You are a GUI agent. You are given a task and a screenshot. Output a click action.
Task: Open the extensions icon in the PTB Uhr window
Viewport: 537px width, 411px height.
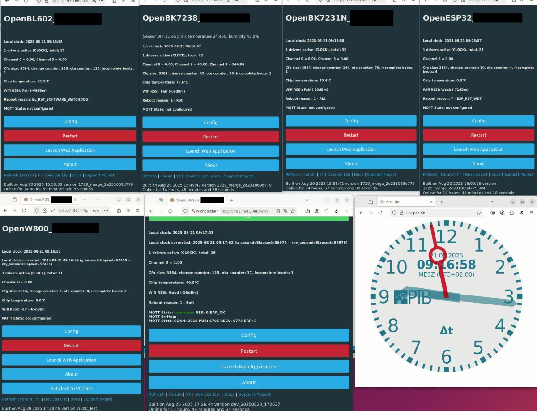(x=512, y=213)
